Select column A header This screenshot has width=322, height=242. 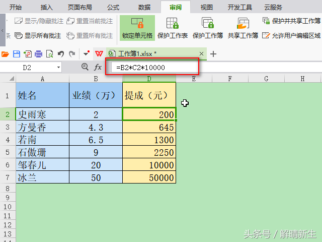pos(42,79)
